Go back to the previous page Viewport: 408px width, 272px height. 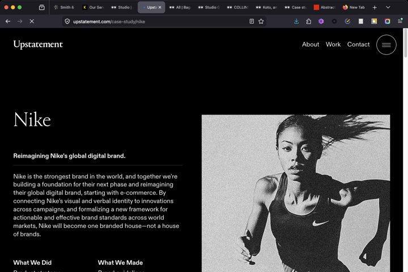(x=8, y=22)
